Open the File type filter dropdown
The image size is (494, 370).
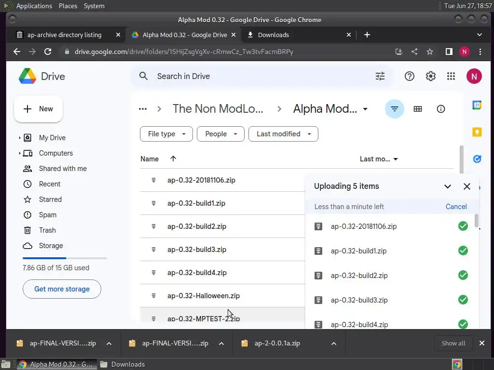166,134
